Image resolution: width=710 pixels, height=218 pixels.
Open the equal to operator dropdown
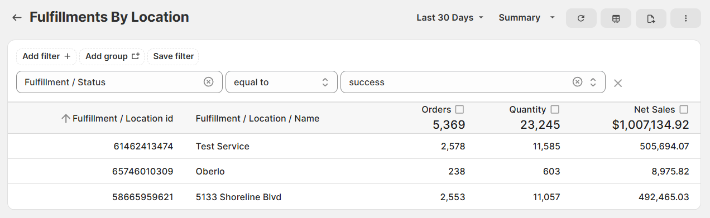click(x=281, y=82)
